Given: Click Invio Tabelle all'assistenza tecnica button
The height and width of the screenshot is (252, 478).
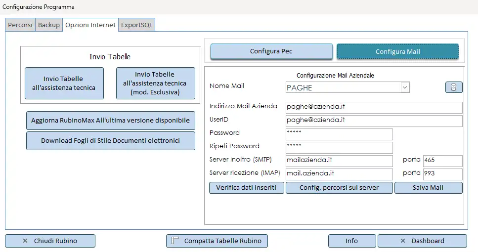Looking at the screenshot, I should [x=64, y=83].
